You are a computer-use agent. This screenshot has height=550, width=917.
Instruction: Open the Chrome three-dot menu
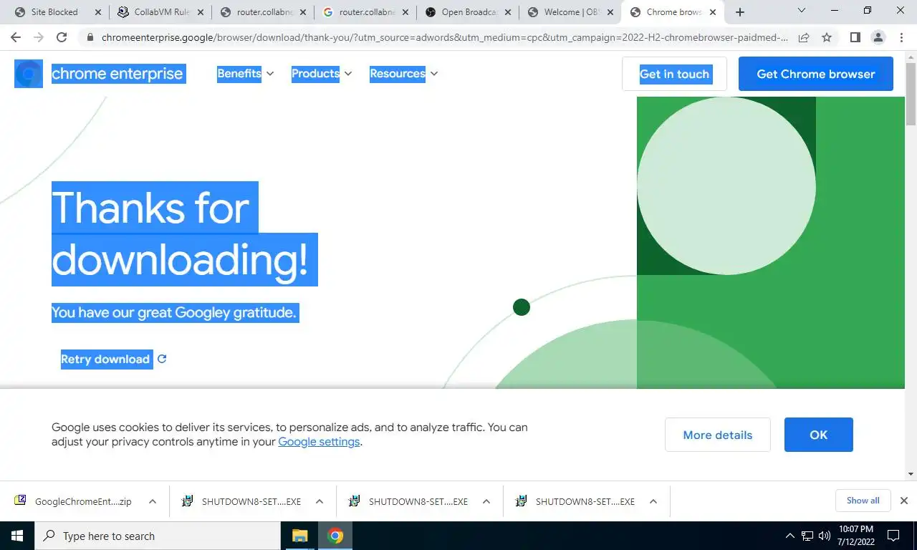(x=901, y=38)
